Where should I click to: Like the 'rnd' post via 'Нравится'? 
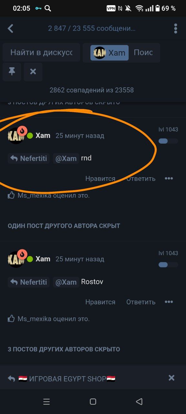pyautogui.click(x=100, y=179)
